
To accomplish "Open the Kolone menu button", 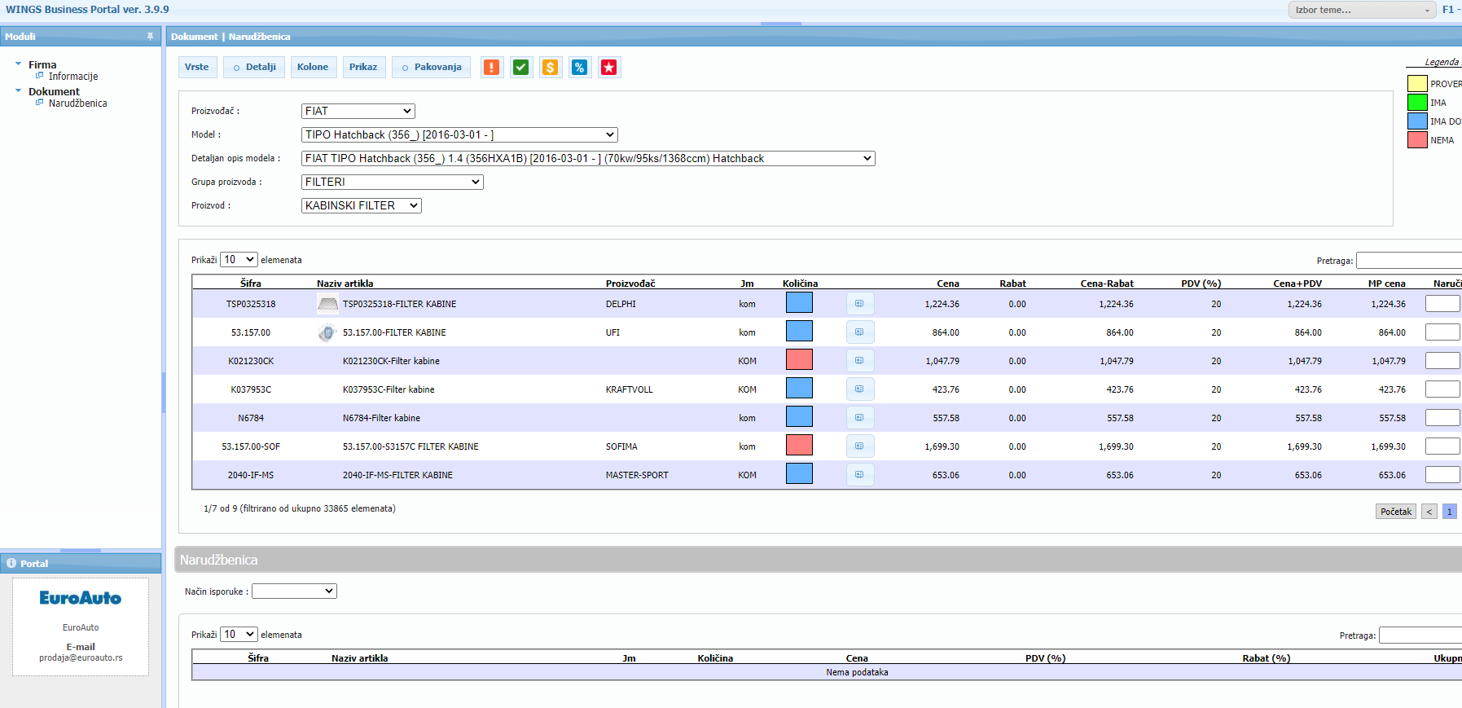I will click(x=312, y=68).
